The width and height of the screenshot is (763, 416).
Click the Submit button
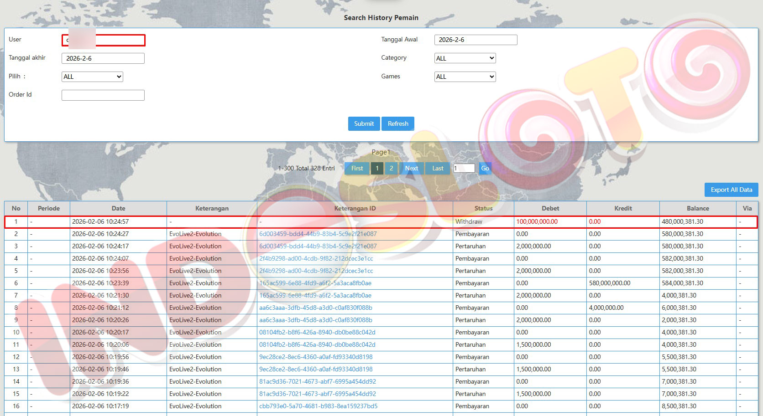[364, 123]
